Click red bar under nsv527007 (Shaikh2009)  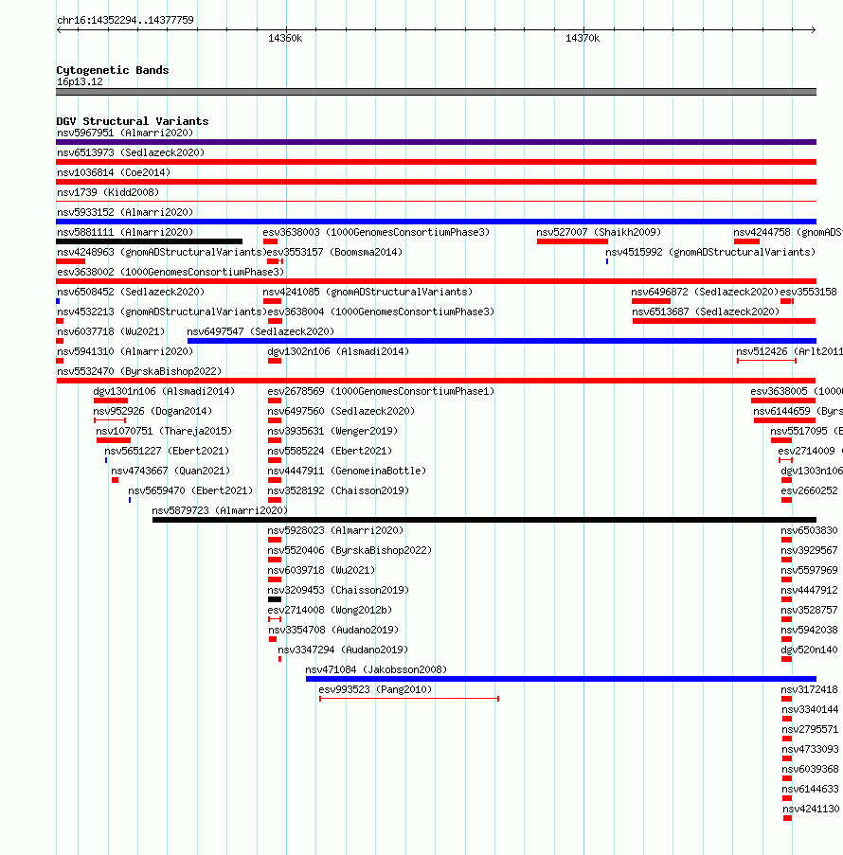(572, 241)
